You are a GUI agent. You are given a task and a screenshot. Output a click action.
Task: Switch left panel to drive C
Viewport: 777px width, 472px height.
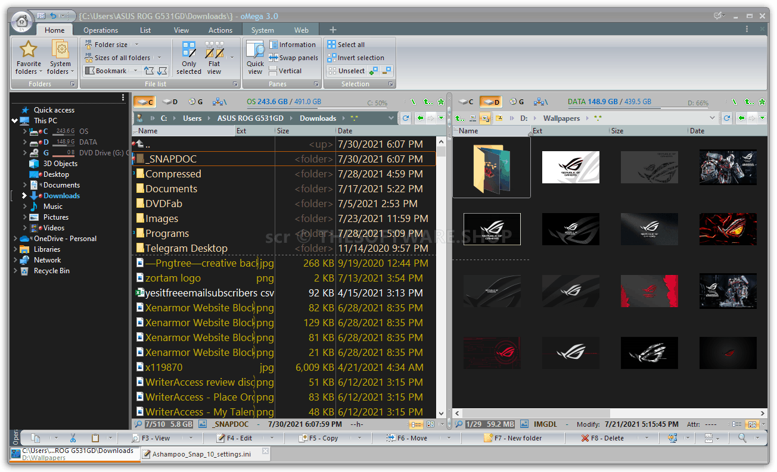[x=144, y=102]
